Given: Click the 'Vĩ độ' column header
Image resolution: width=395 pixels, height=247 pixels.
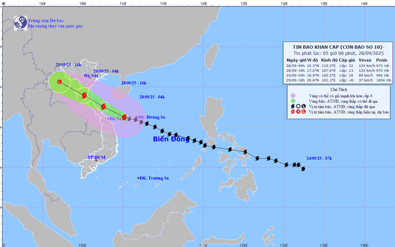Looking at the screenshot, I should coord(313,60).
